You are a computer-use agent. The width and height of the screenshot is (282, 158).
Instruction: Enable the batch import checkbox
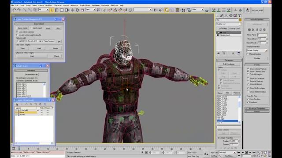click(x=31, y=28)
